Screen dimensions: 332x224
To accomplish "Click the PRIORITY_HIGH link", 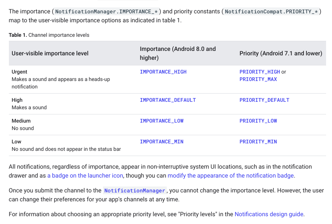I will click(259, 72).
